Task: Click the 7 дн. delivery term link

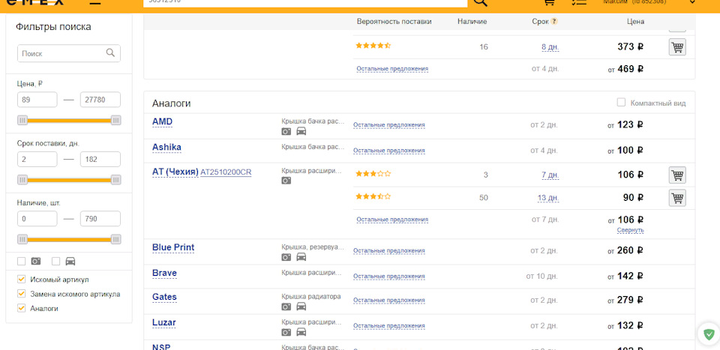Action: 550,175
